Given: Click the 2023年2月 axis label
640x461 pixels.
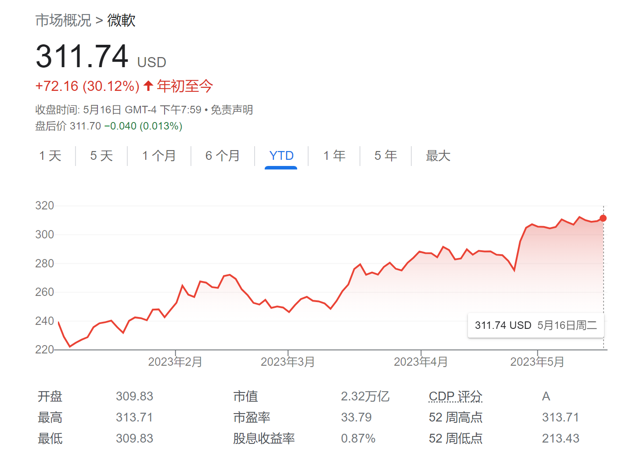Looking at the screenshot, I should (x=175, y=362).
